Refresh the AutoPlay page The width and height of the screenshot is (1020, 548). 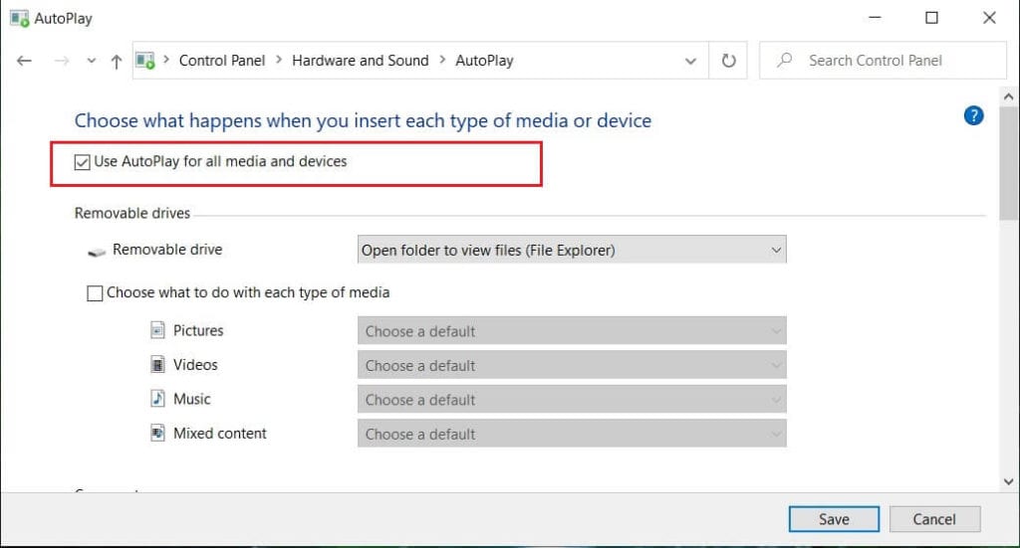point(728,61)
